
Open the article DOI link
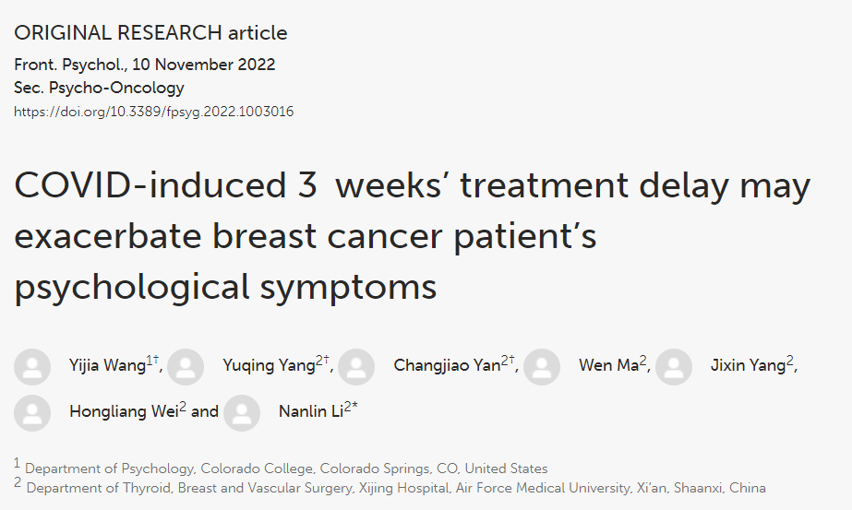[x=153, y=112]
